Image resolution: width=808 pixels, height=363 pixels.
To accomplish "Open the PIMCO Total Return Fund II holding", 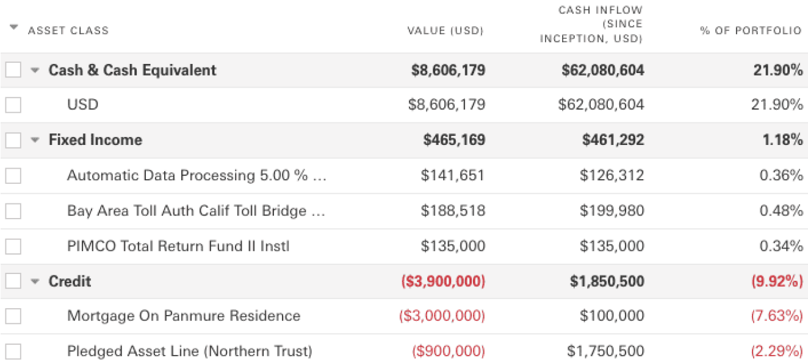I will point(178,246).
